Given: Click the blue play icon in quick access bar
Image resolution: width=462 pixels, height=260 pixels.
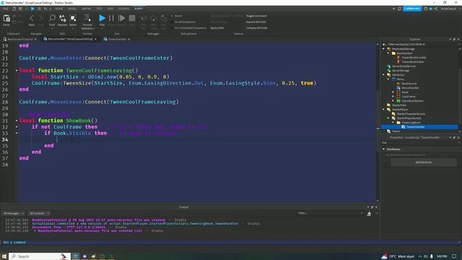Looking at the screenshot, I should click(x=32, y=9).
